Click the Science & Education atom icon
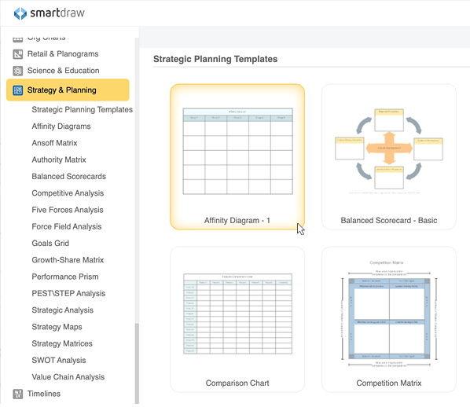 pyautogui.click(x=18, y=71)
